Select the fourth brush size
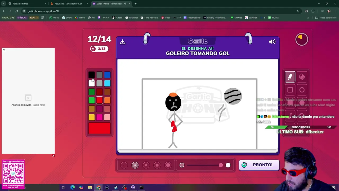339x191 pixels. coord(157,165)
